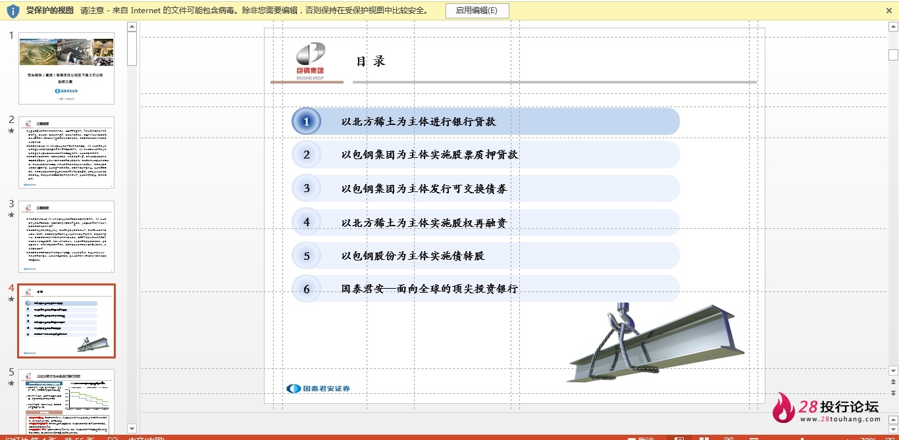Click the animation star beside slide 2

tap(11, 130)
